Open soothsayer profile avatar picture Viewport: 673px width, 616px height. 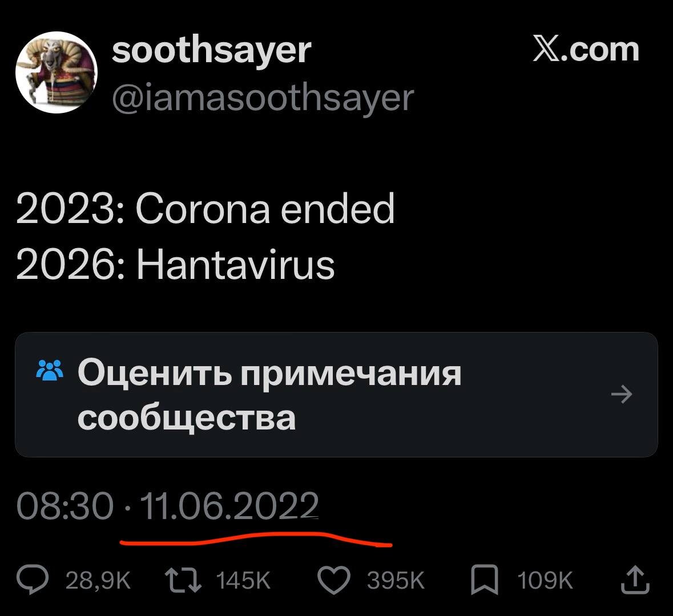point(57,72)
